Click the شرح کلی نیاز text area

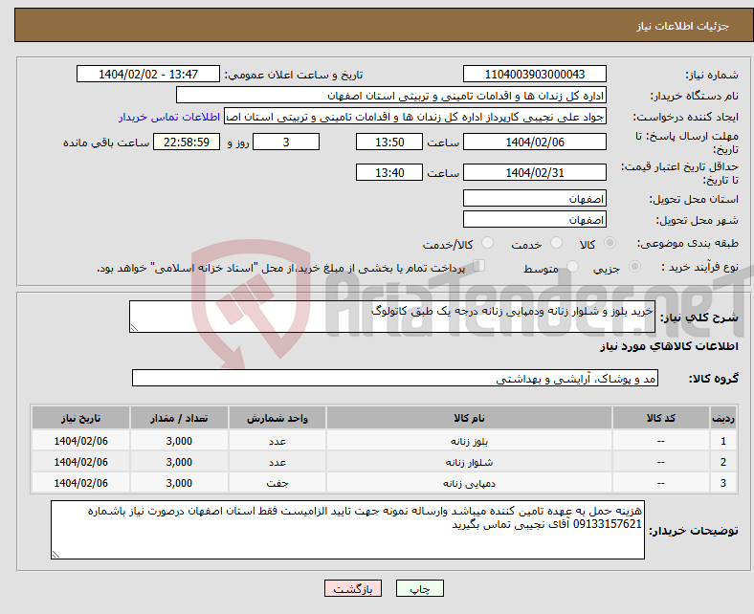[391, 318]
